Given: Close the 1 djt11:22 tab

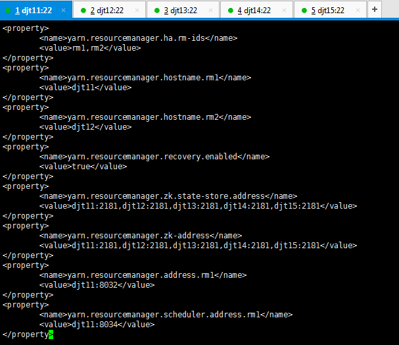Looking at the screenshot, I should 63,10.
